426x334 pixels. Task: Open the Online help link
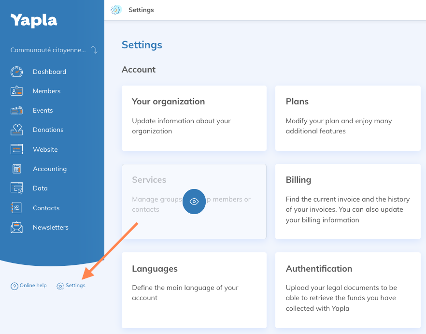click(29, 286)
